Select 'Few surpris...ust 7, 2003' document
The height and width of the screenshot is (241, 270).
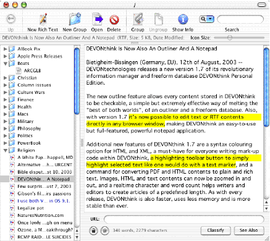44,187
